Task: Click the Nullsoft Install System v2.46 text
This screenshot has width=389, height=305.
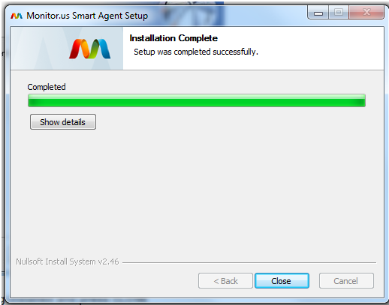Action: [x=68, y=262]
